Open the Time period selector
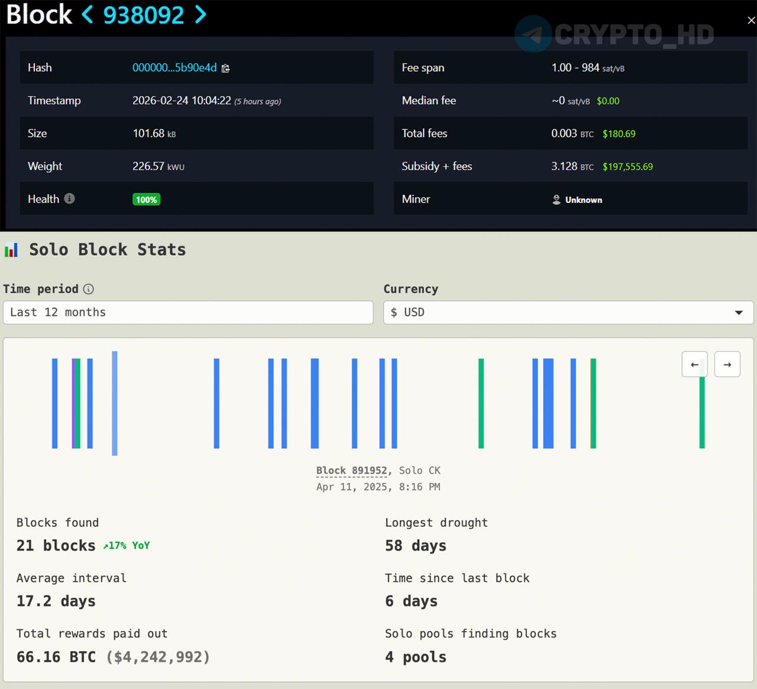This screenshot has width=757, height=689. coord(188,313)
